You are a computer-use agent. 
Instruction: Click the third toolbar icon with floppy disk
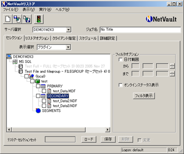tap(27, 19)
